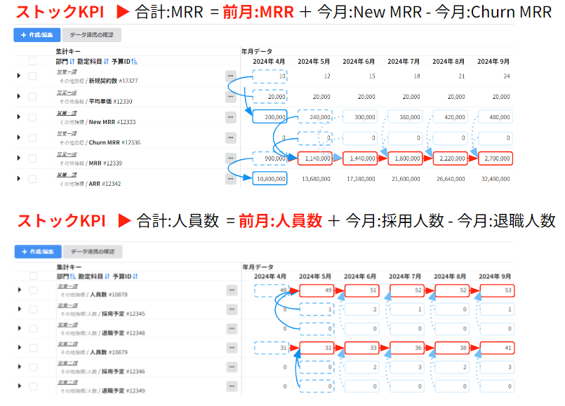Image resolution: width=565 pixels, height=406 pixels.
Task: Click データ連携の確認 above the MRR table
Action: tap(91, 35)
